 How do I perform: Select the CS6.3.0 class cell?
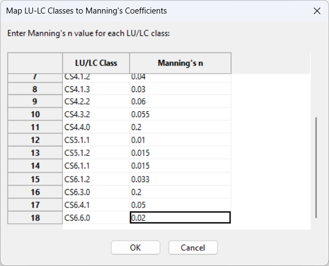(x=96, y=192)
